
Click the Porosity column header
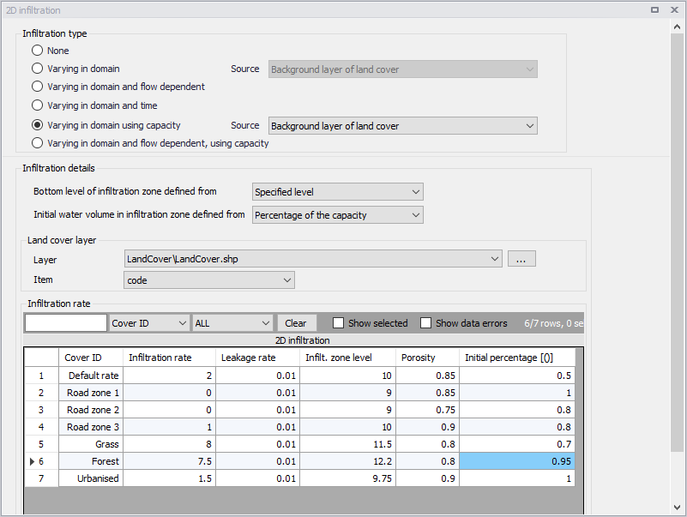click(x=428, y=358)
